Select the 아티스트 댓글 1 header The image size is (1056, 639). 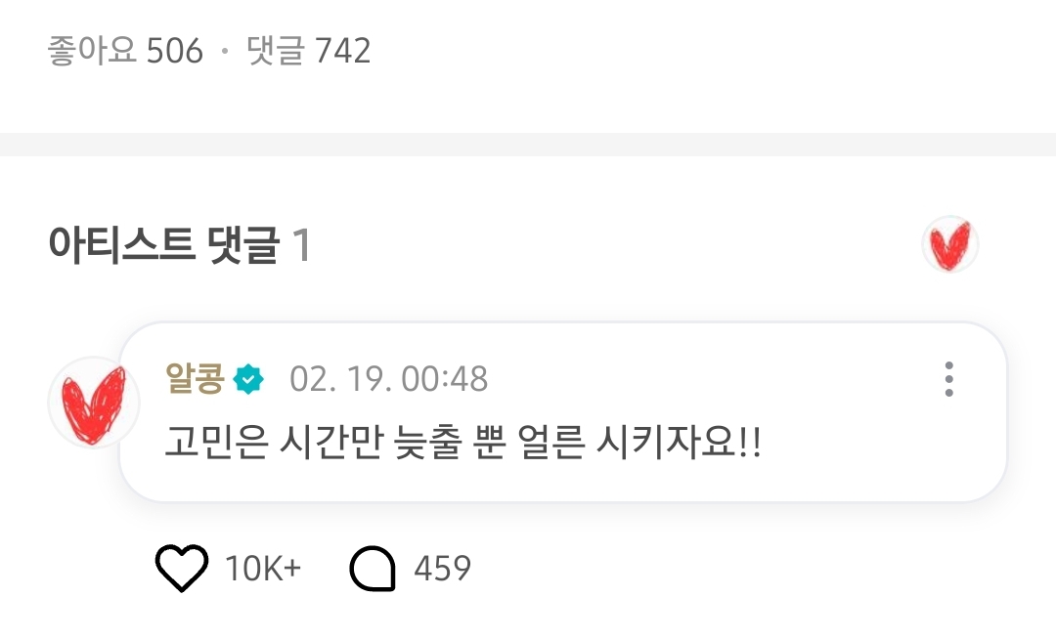(179, 244)
